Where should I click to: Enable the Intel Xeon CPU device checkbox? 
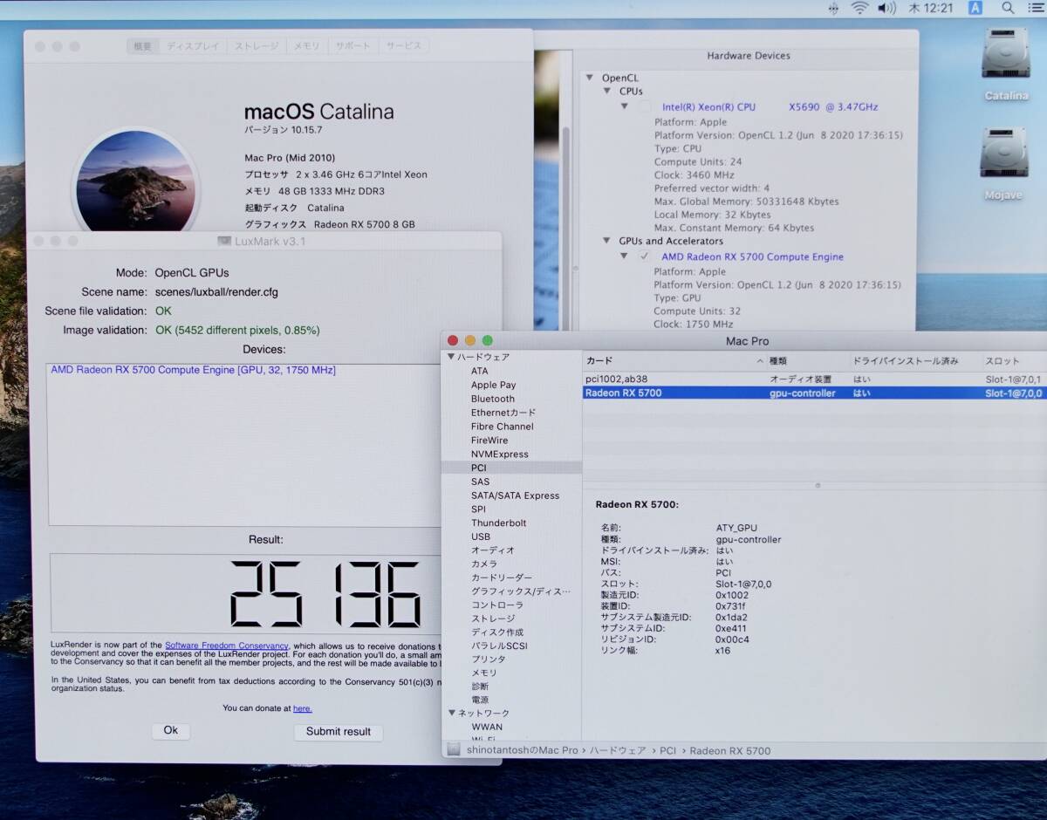(x=645, y=106)
